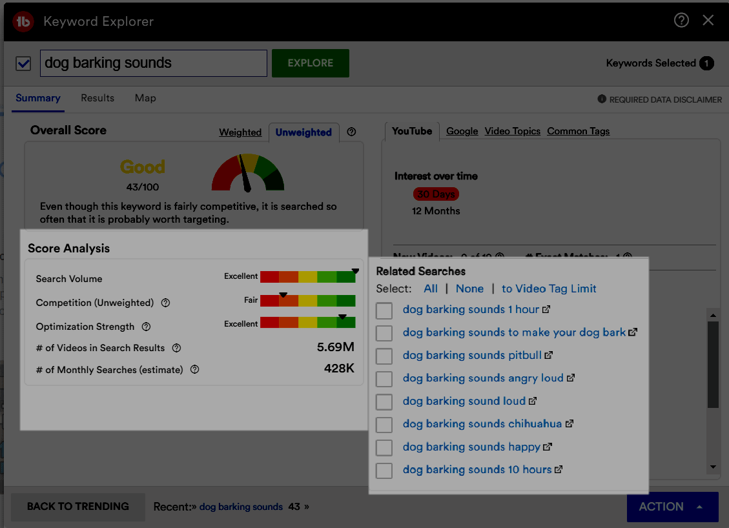Check 'dog barking sounds 1 hour' box
Viewport: 729px width, 528px height.
click(x=384, y=310)
